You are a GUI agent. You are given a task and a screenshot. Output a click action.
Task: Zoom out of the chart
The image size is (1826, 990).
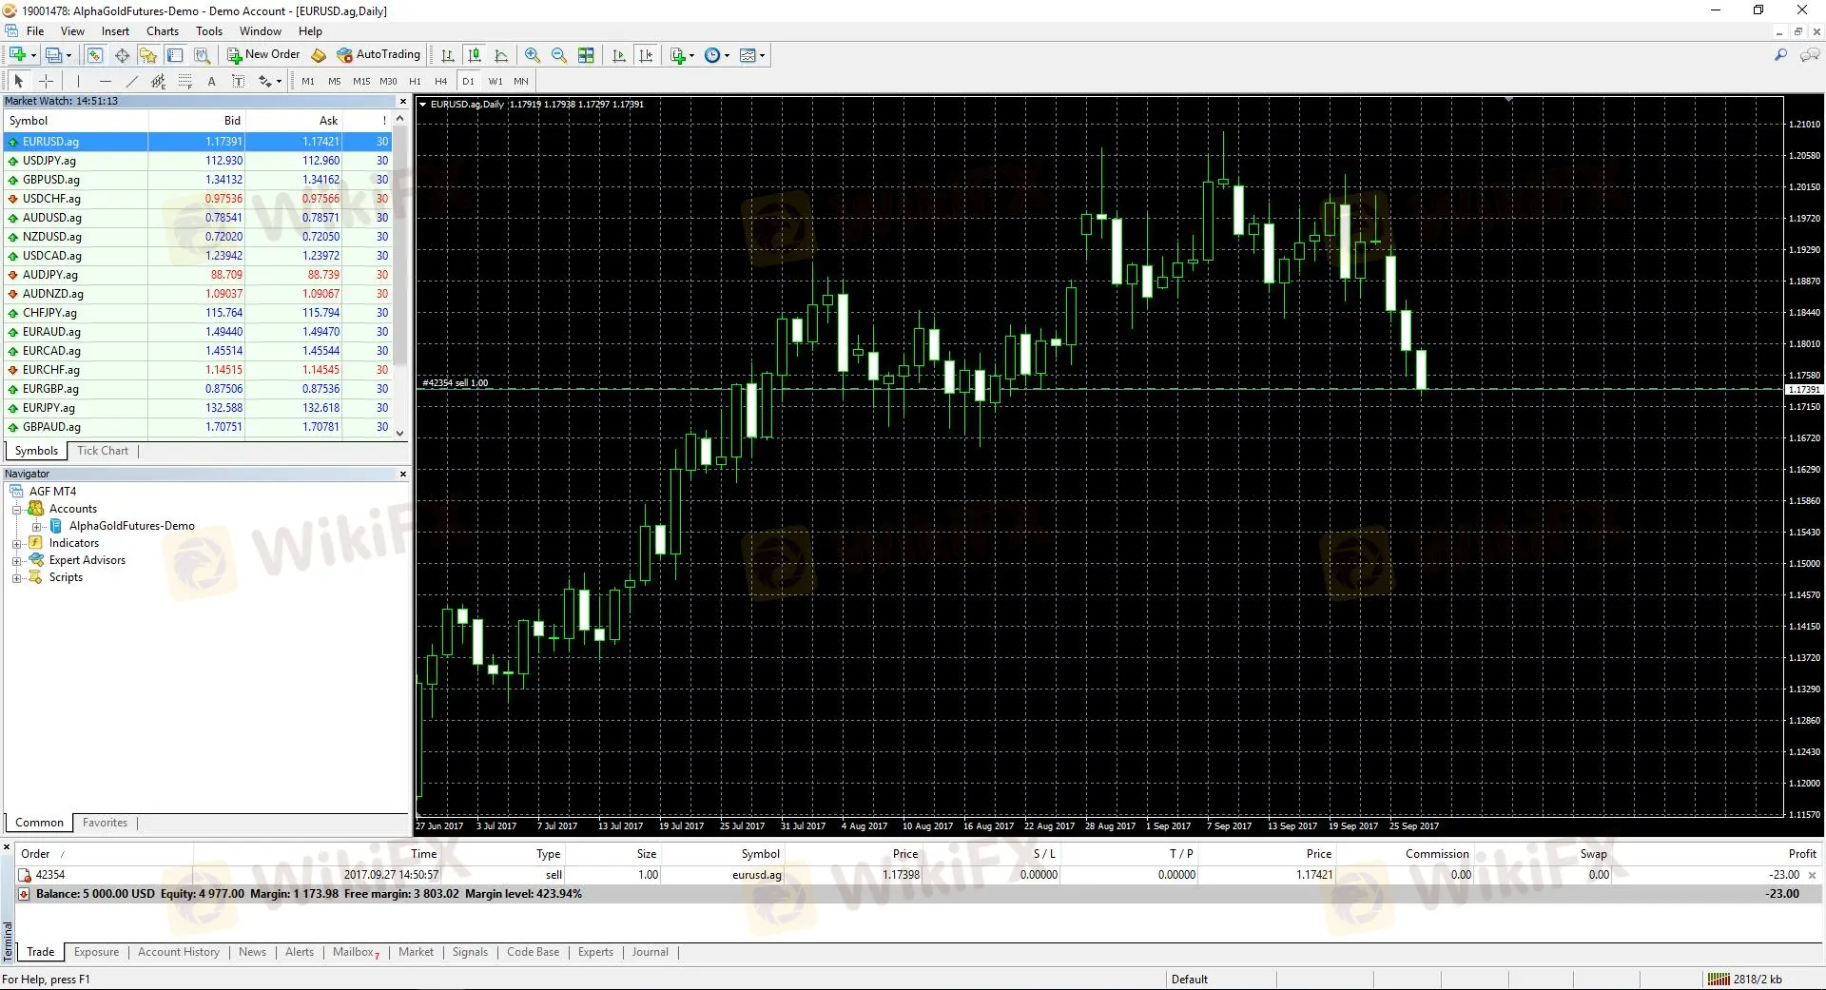559,55
